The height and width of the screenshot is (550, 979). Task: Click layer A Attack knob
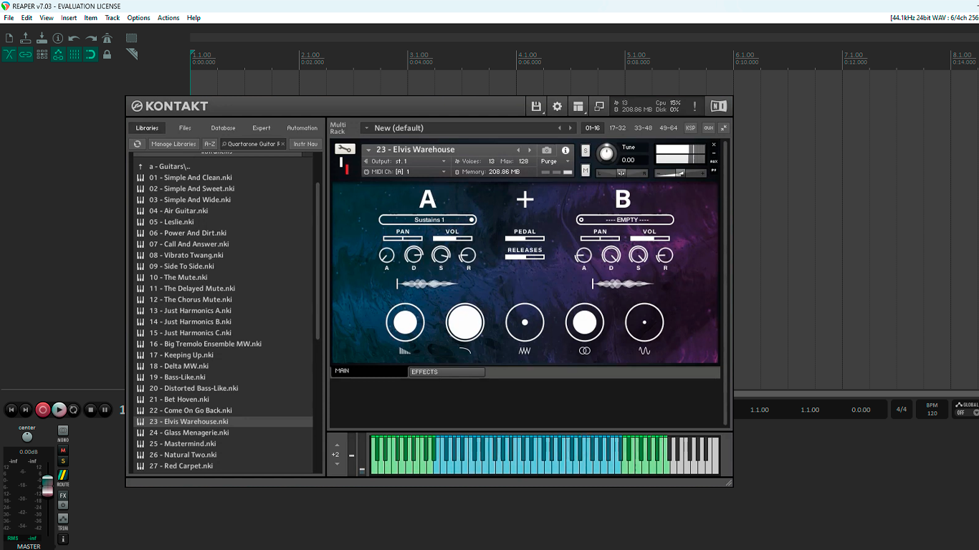(x=387, y=255)
